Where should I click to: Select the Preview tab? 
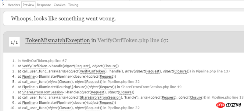[28, 5]
